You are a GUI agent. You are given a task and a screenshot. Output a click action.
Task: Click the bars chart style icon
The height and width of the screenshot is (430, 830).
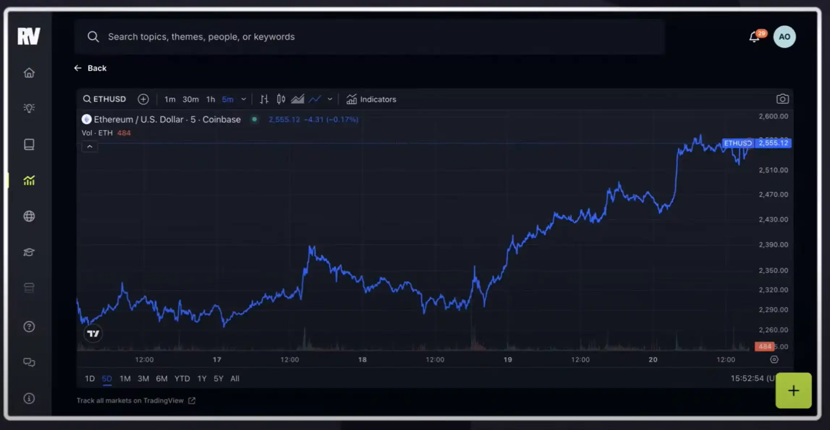point(264,99)
